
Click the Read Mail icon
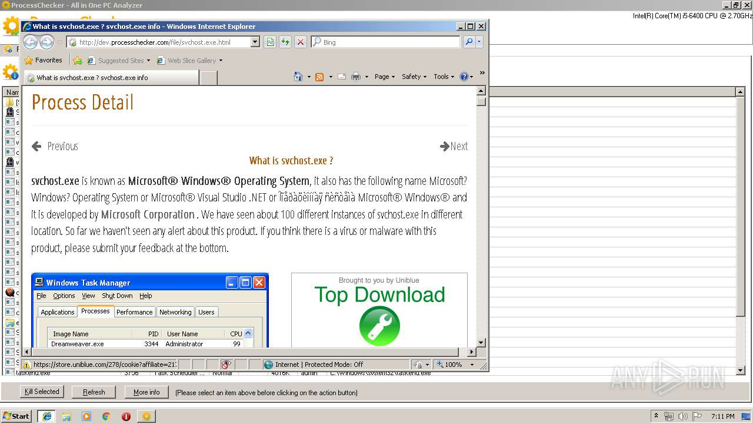tap(342, 77)
